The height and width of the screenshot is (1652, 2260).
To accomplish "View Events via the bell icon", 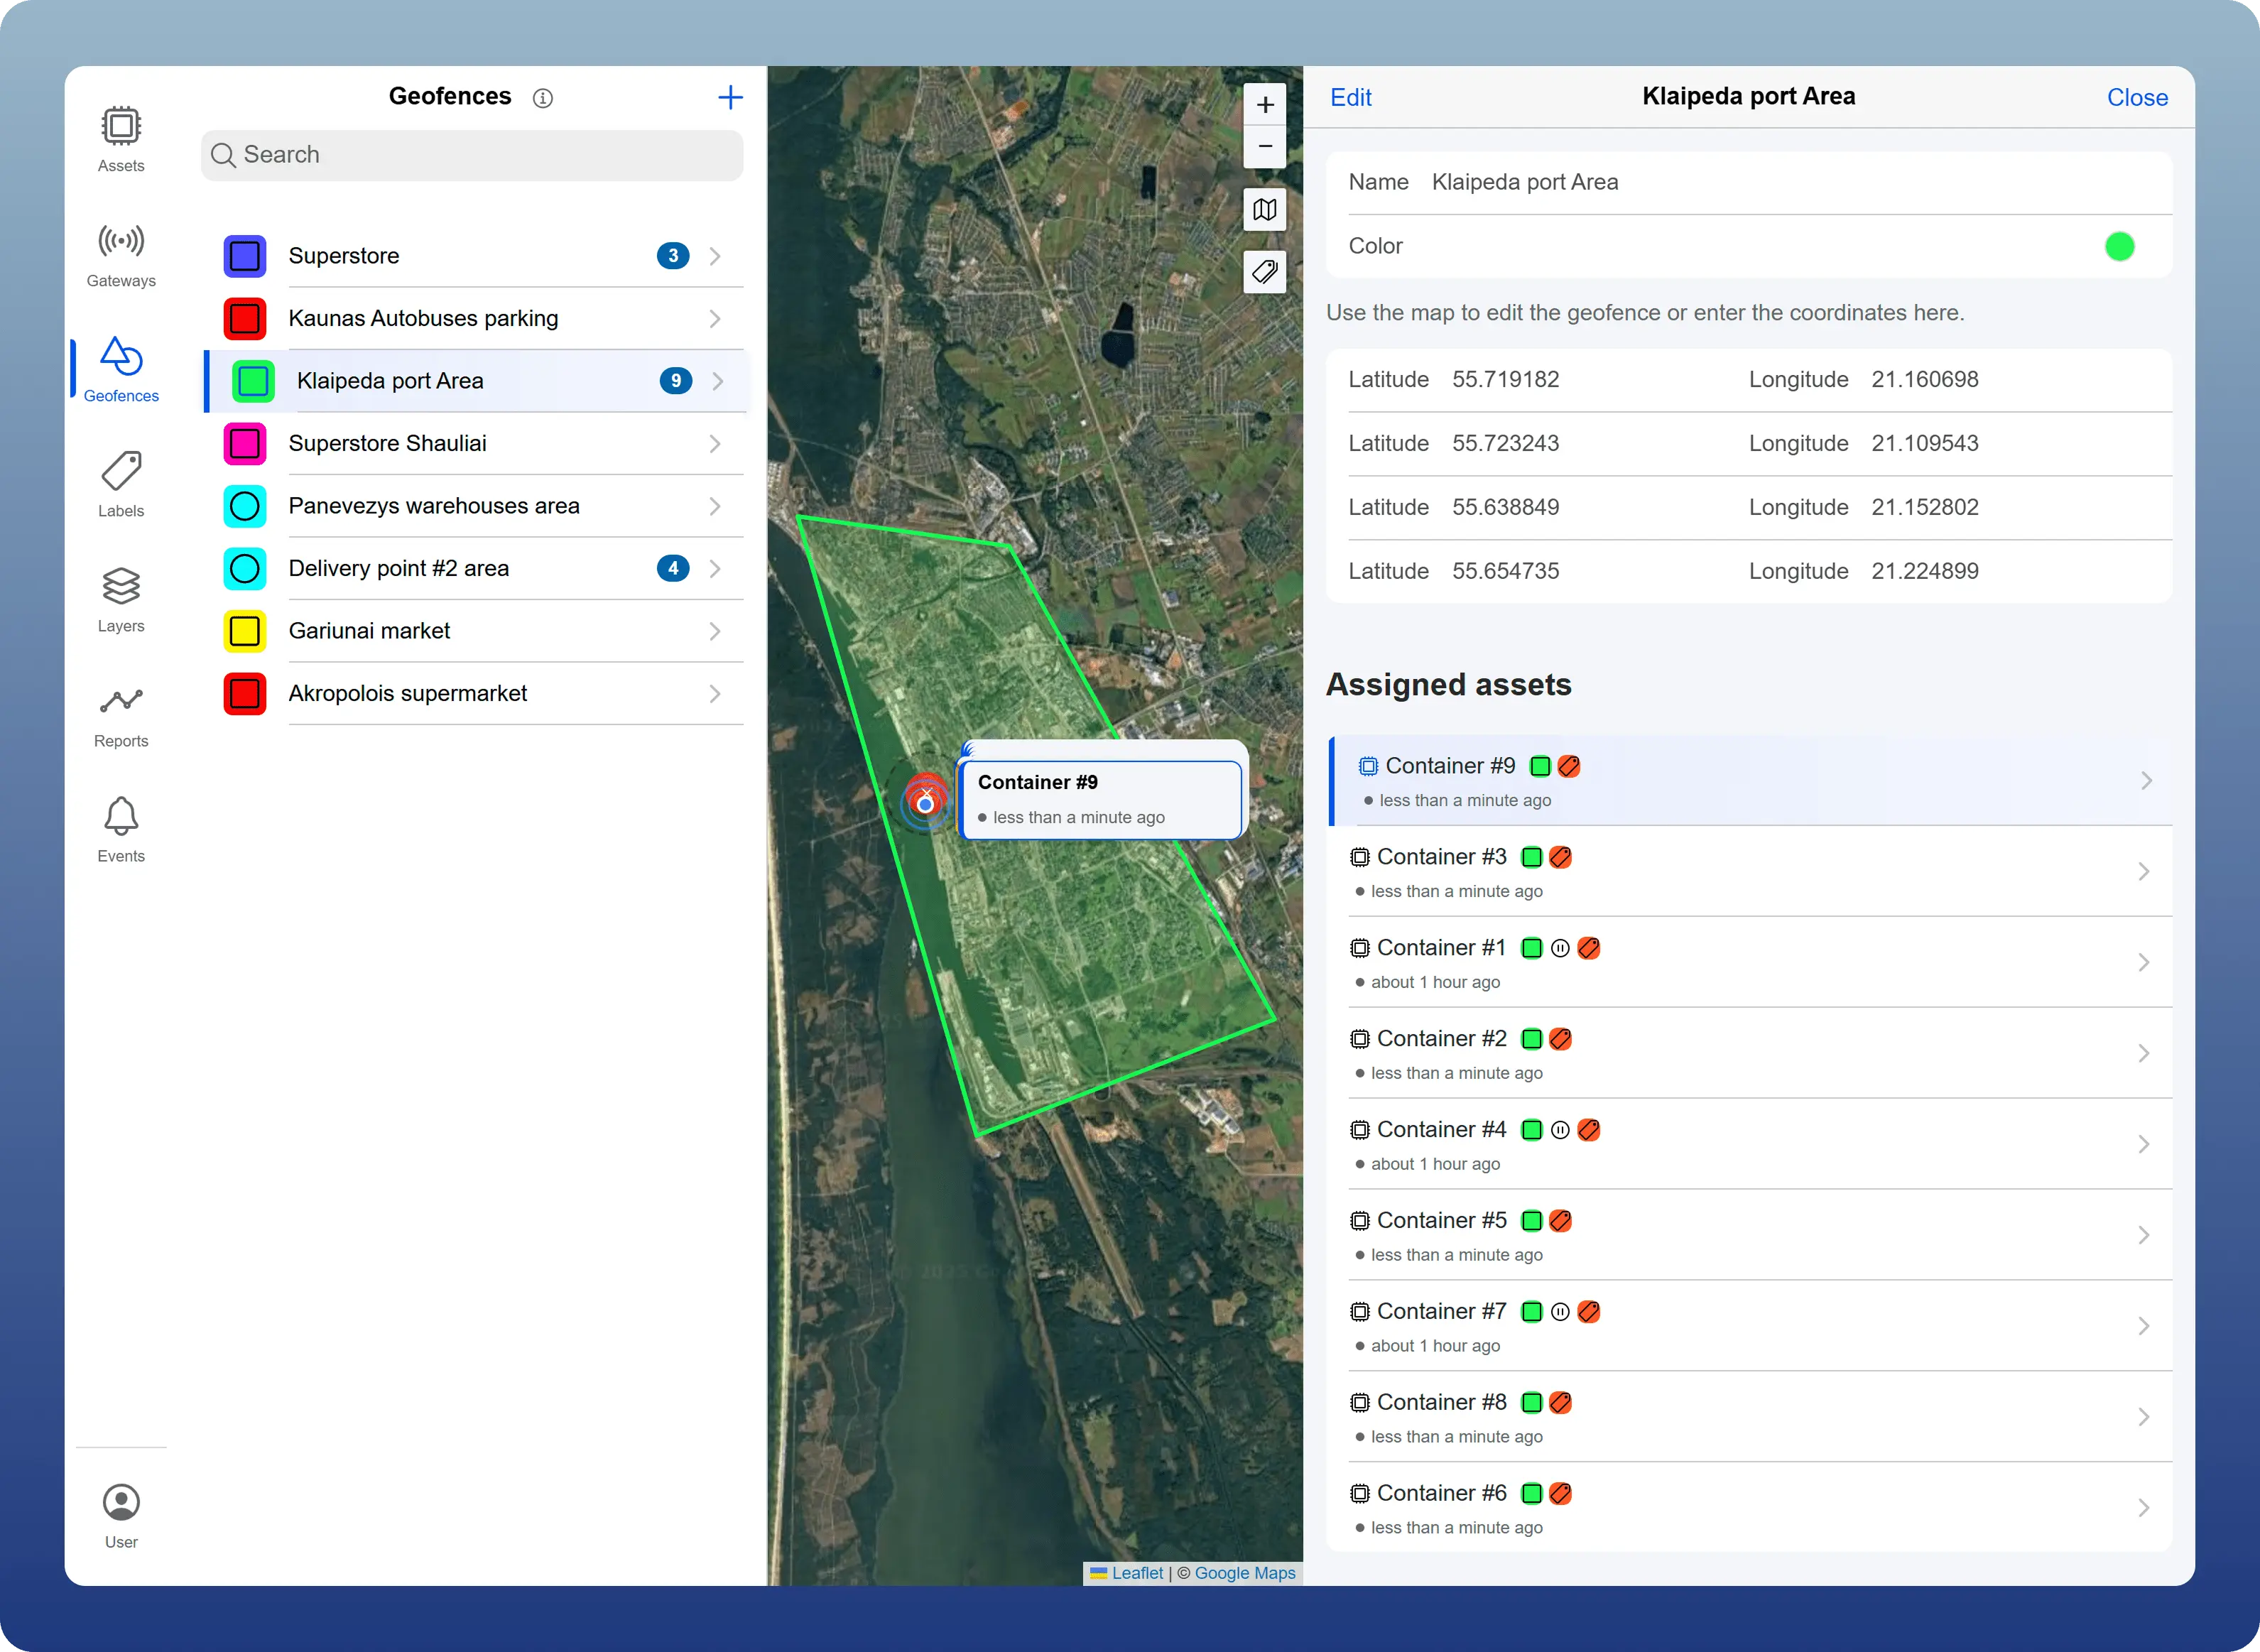I will (x=120, y=827).
